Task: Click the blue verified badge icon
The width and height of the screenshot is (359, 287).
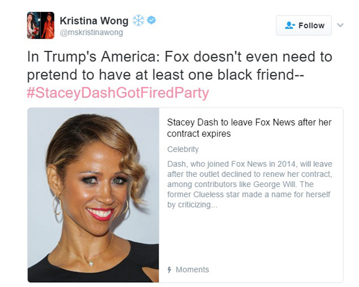Action: pyautogui.click(x=151, y=20)
